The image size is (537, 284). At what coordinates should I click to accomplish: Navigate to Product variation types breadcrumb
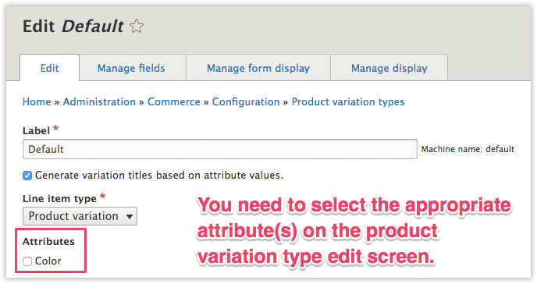[348, 101]
